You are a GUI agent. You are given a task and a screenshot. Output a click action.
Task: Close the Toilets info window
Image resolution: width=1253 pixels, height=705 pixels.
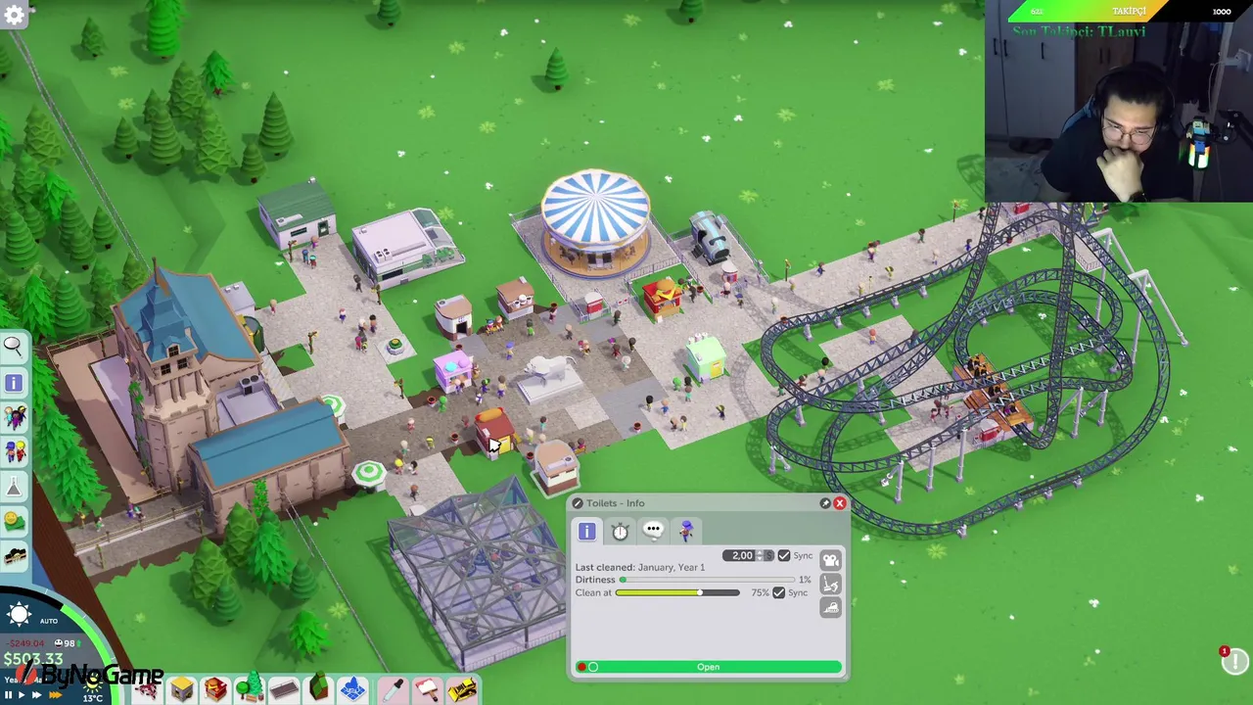839,503
